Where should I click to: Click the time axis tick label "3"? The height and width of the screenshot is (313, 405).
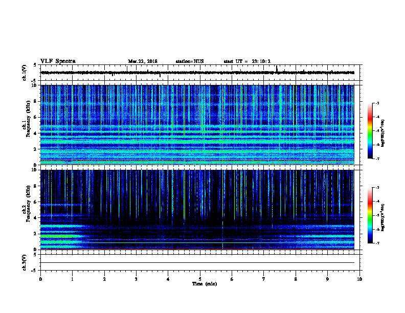(x=136, y=279)
